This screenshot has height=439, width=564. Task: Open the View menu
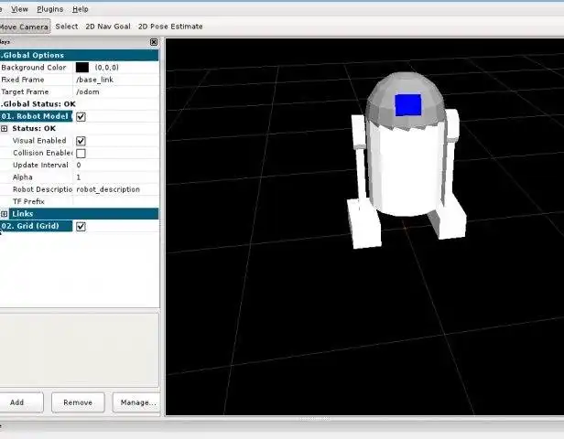tap(19, 9)
